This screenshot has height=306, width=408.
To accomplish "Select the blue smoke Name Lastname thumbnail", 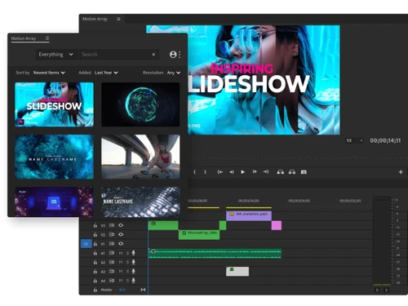I will [54, 157].
